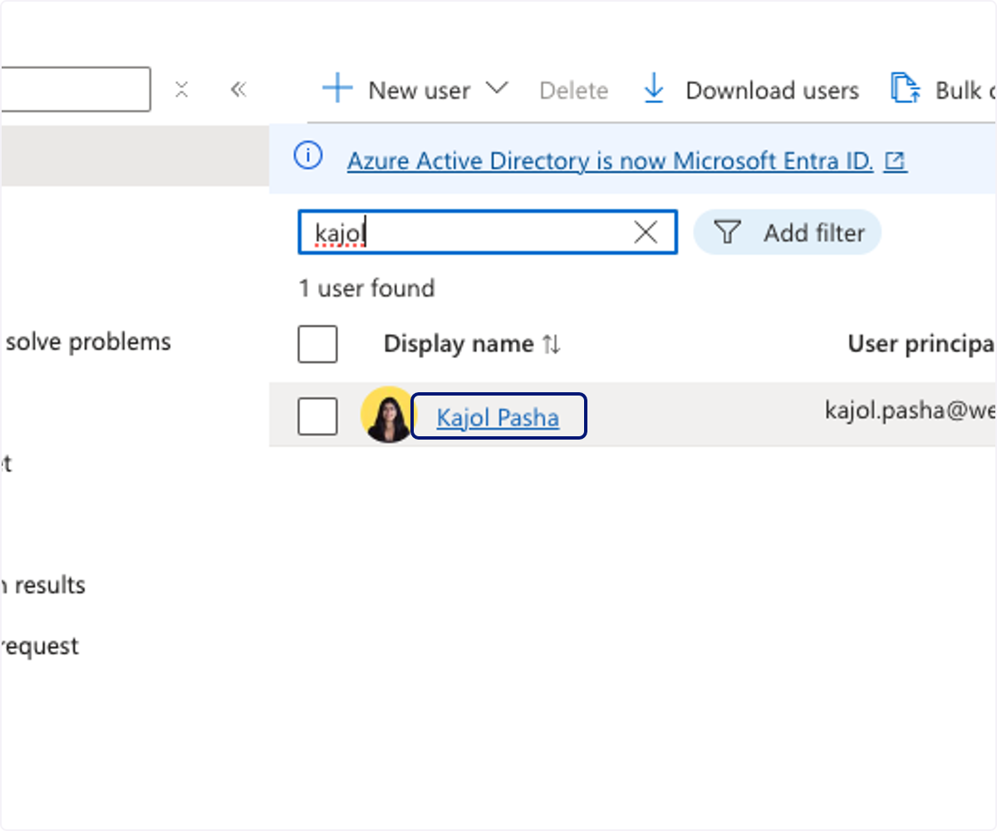The width and height of the screenshot is (997, 831).
Task: Click the disabled Delete button
Action: pyautogui.click(x=574, y=91)
